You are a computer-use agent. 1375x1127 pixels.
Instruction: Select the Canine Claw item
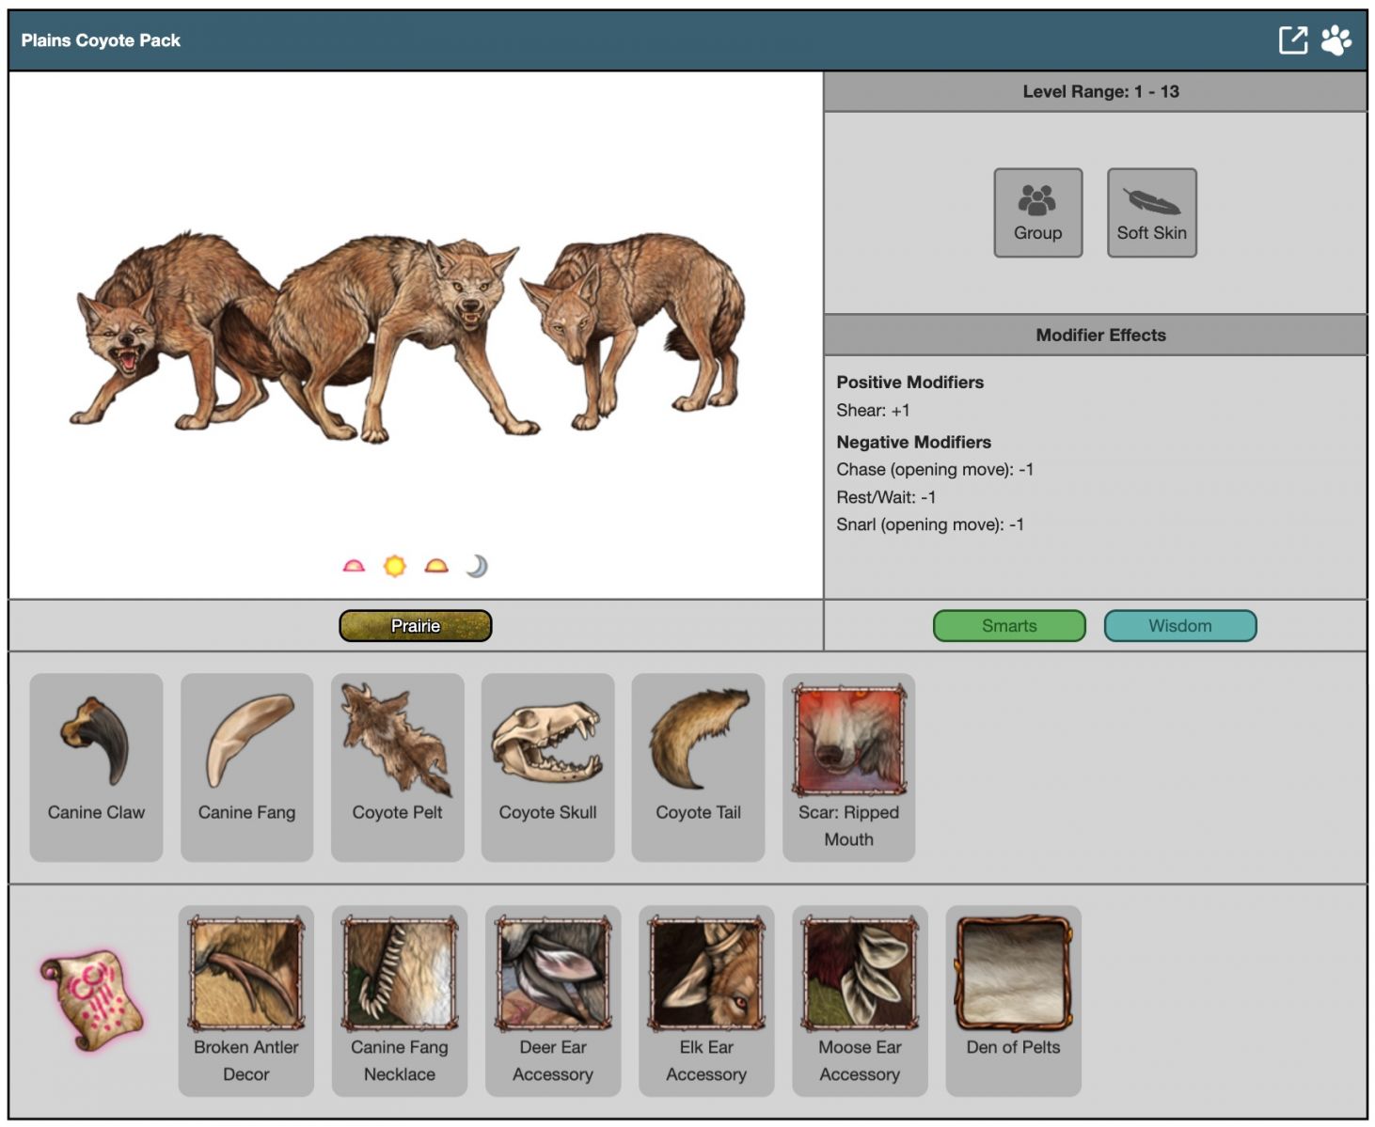click(96, 766)
